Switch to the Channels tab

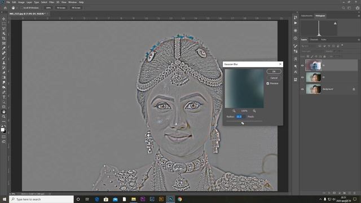[x=314, y=40]
